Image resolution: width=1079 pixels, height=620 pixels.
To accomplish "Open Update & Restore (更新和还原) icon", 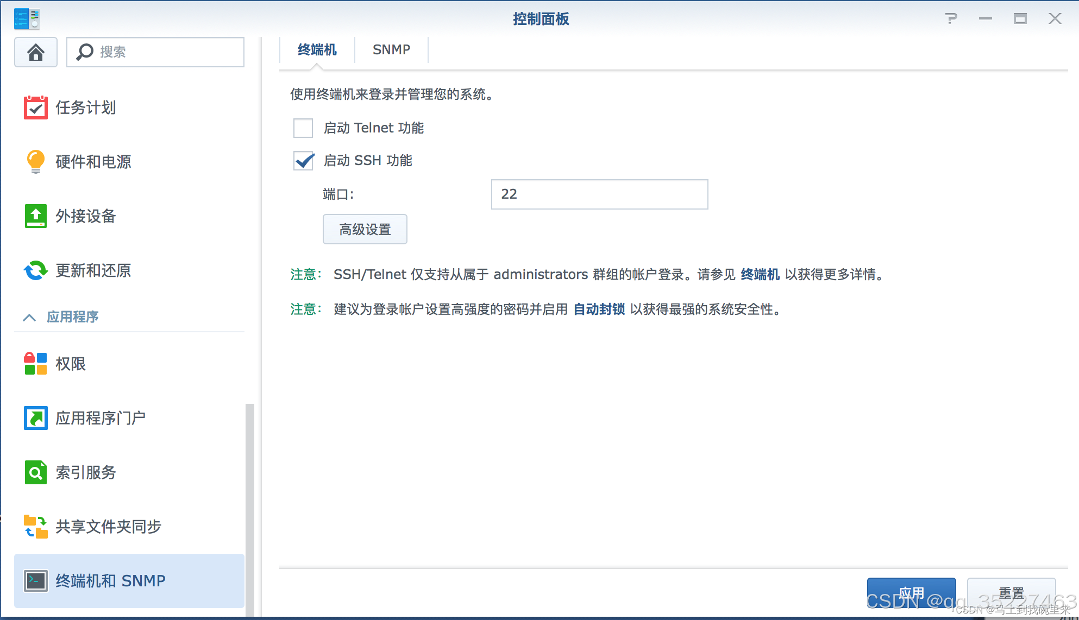I will pos(36,270).
